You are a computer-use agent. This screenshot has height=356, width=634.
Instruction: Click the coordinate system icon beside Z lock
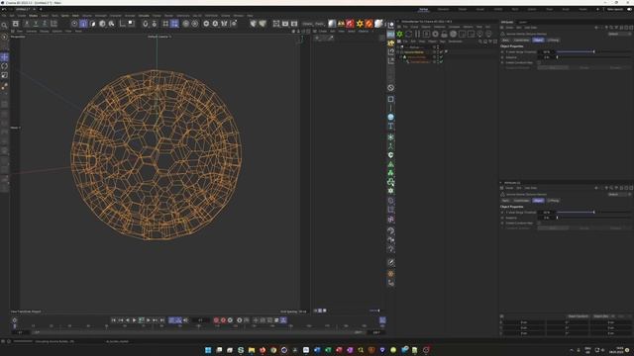point(53,24)
